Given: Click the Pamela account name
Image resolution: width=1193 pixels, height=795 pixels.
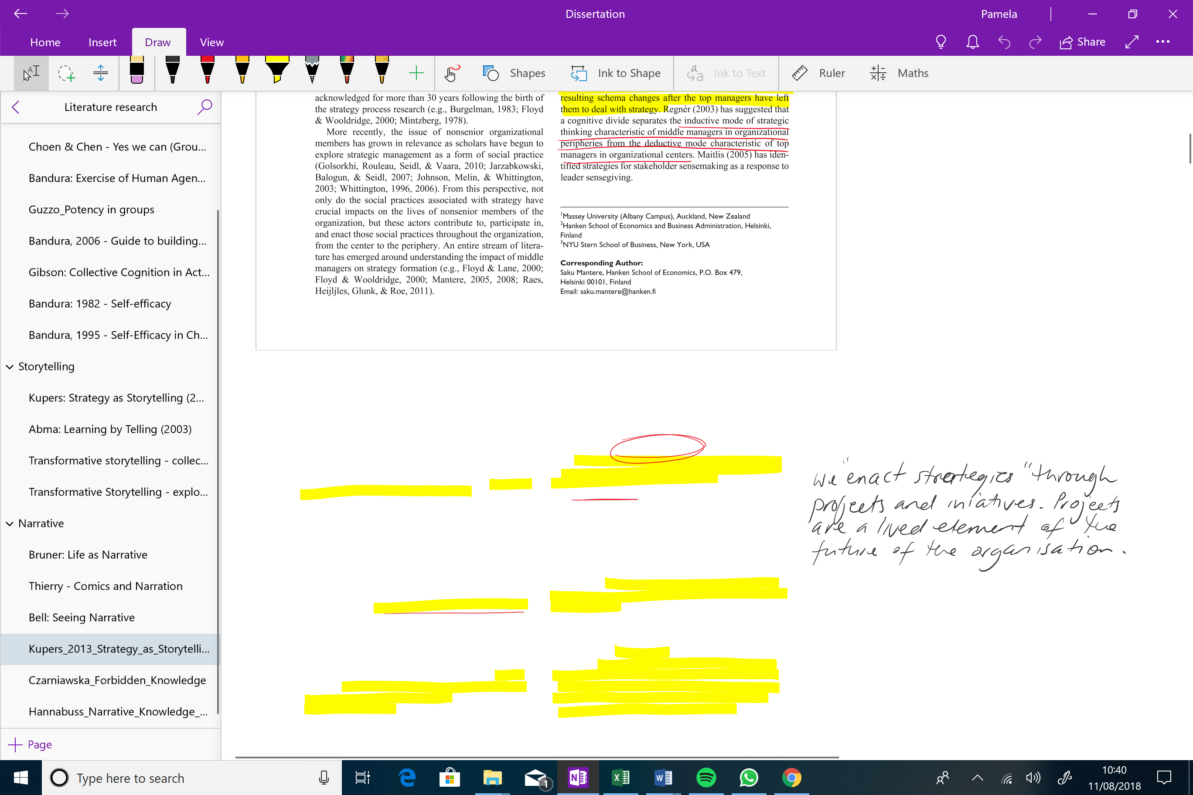Looking at the screenshot, I should pos(998,14).
